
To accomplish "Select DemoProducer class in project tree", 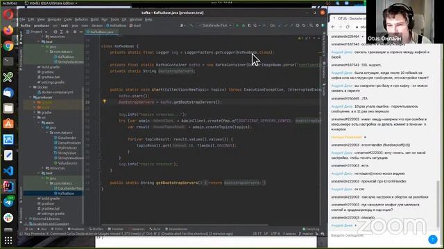I will [67, 143].
